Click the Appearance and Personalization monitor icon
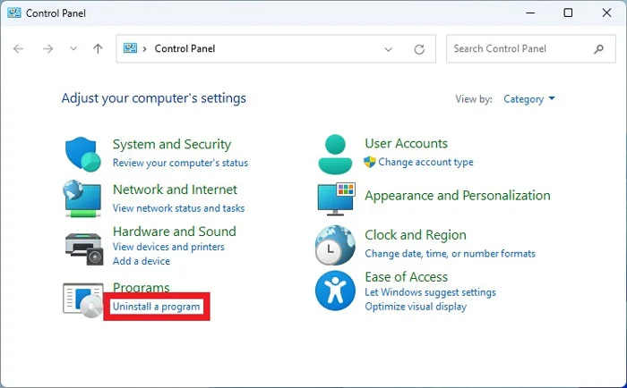Screen dimensions: 627x388 (x=336, y=198)
